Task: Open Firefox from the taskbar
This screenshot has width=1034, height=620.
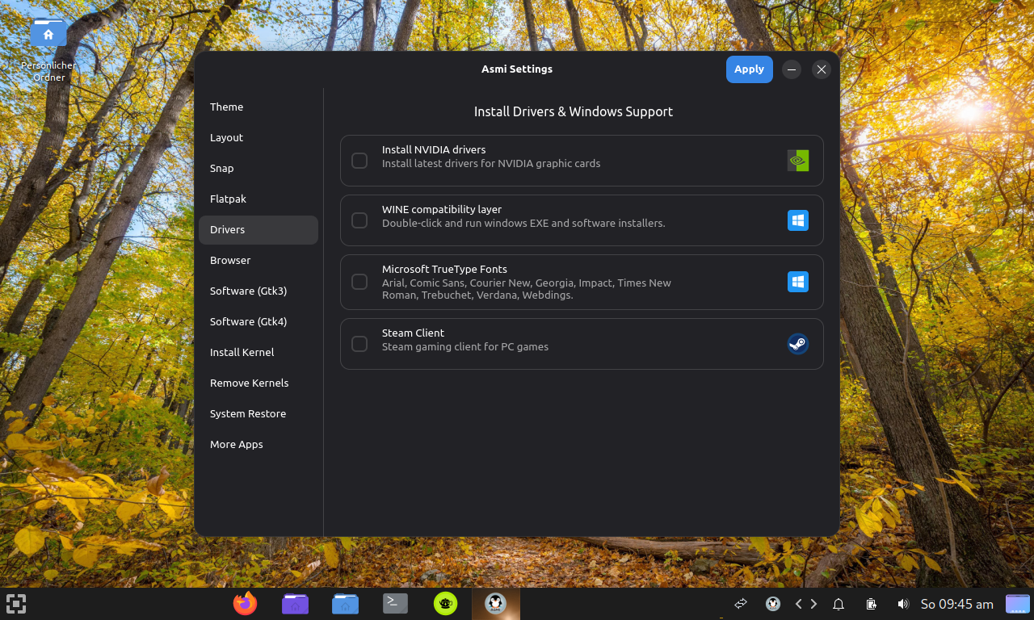Action: coord(245,603)
